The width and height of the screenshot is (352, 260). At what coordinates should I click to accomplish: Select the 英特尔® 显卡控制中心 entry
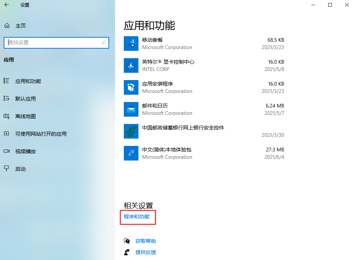coord(168,62)
